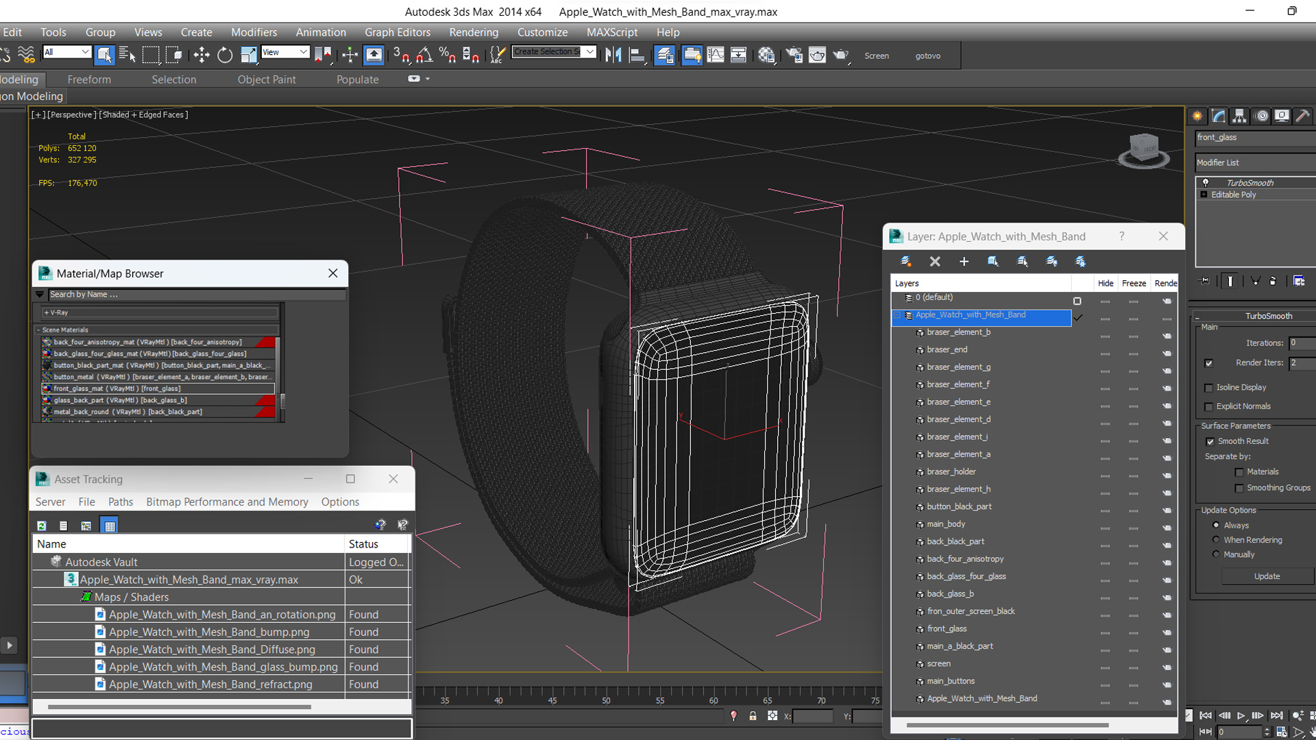This screenshot has width=1316, height=740.
Task: Activate the Select Object tool
Action: (x=104, y=55)
